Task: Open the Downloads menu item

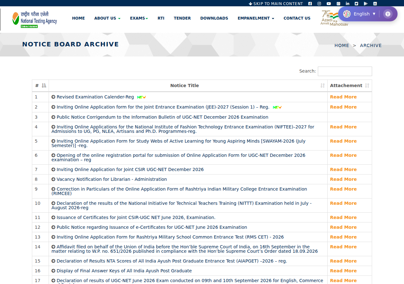Action: tap(214, 18)
